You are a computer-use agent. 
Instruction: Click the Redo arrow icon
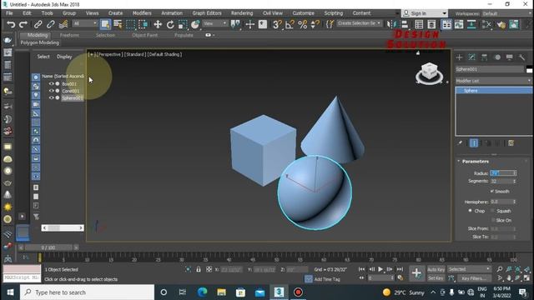pos(23,24)
